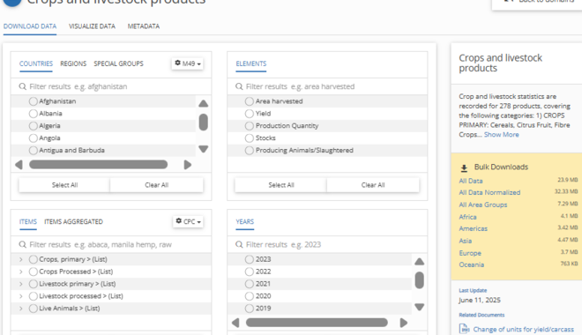Screen dimensions: 582x335
Task: Expand the Livestock processed list
Action: click(21, 295)
